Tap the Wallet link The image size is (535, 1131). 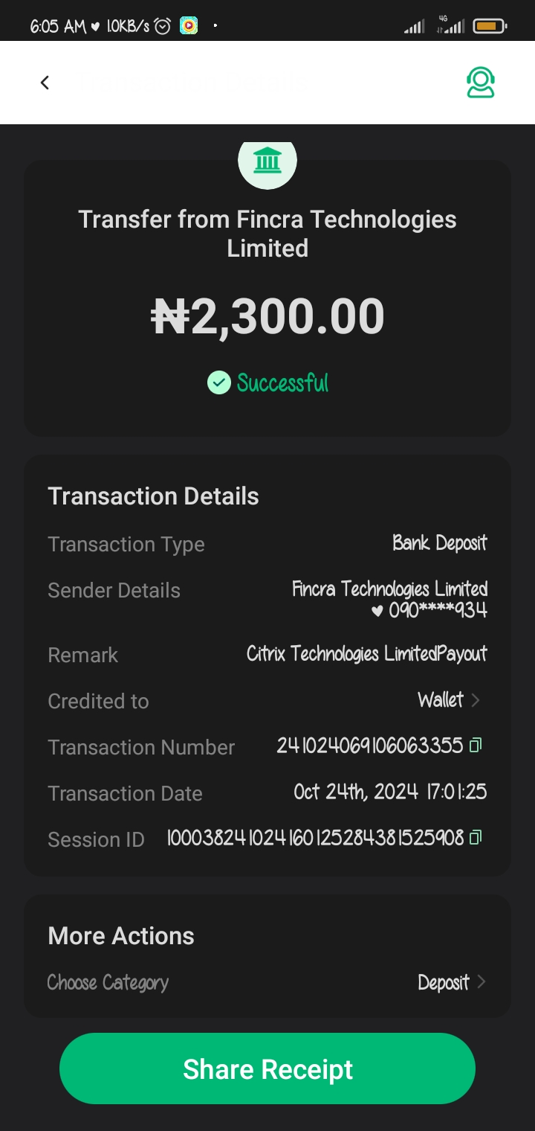(441, 700)
